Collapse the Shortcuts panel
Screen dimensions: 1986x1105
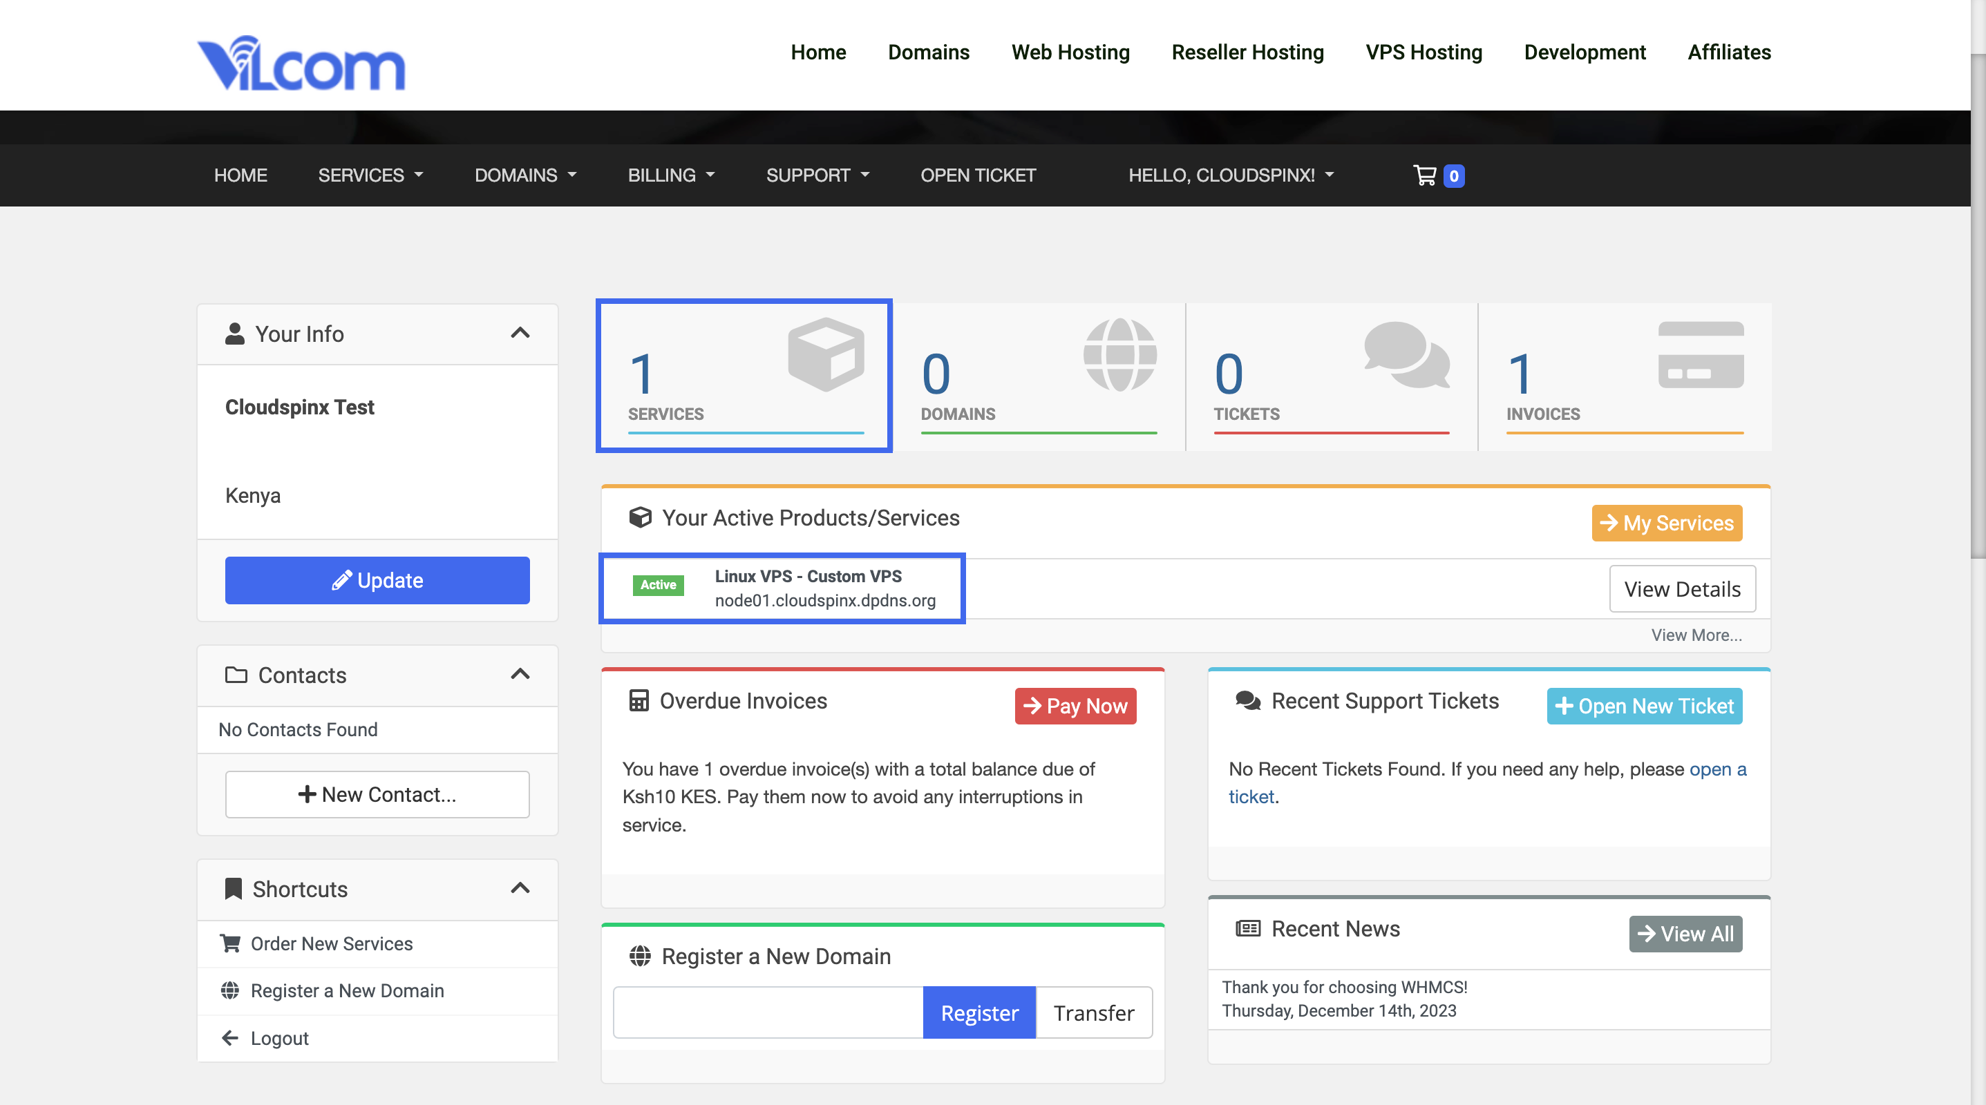(520, 887)
